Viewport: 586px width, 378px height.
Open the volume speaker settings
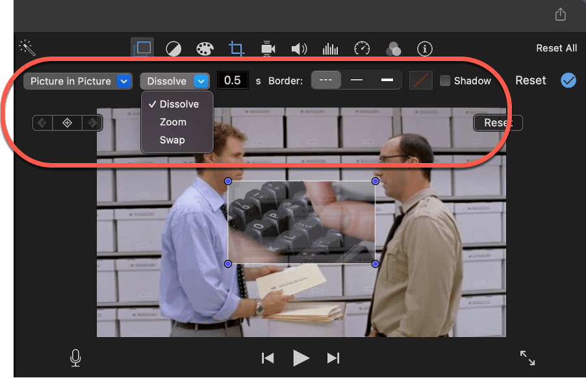(x=299, y=49)
